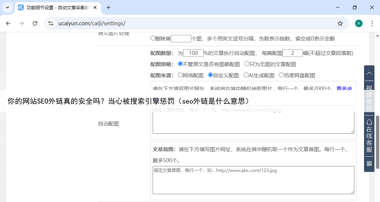Open the QR code icon in sidebar
Image resolution: width=380 pixels, height=202 pixels.
(369, 163)
